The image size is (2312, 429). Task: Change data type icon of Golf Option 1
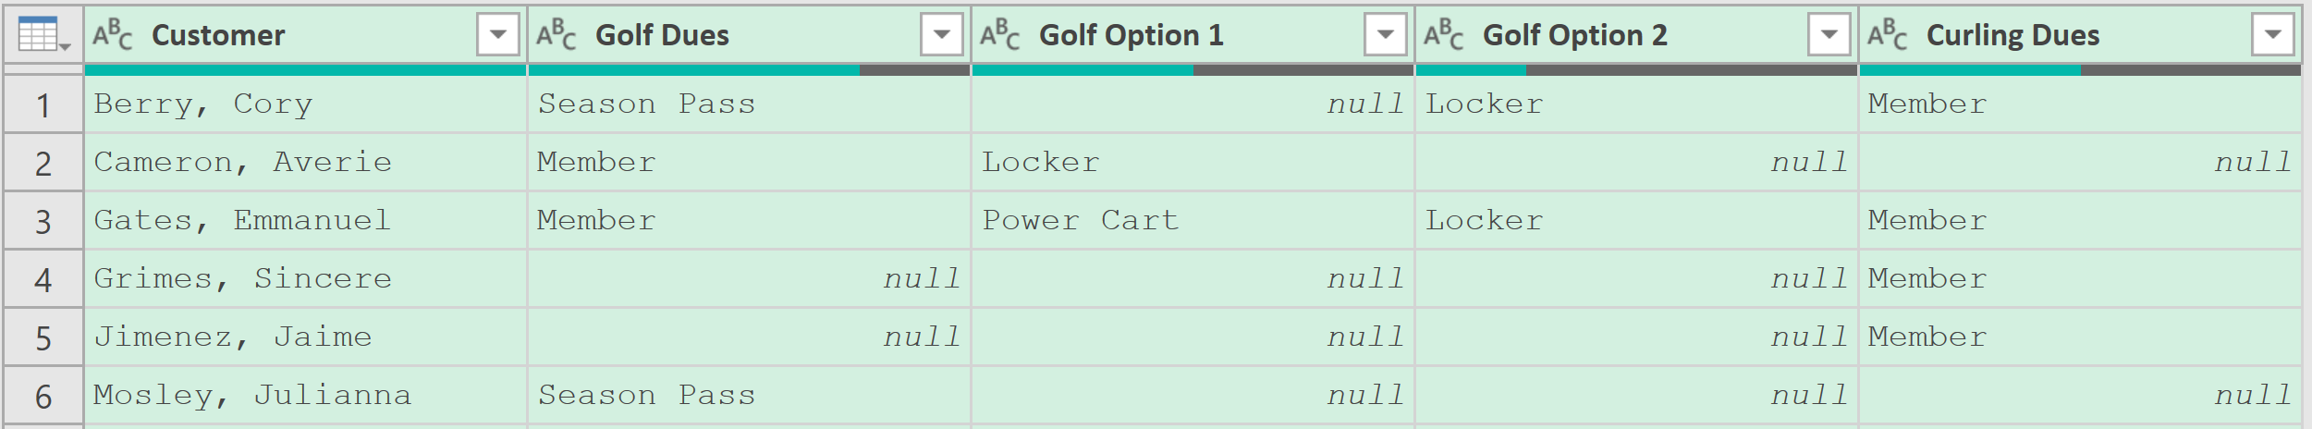pos(1000,35)
